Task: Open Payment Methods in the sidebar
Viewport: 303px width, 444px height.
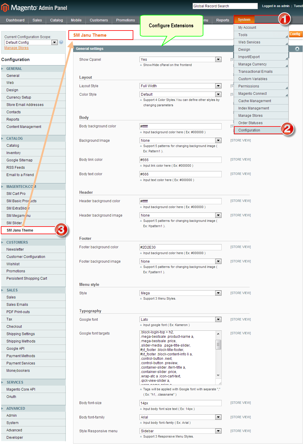Action: coord(21,356)
